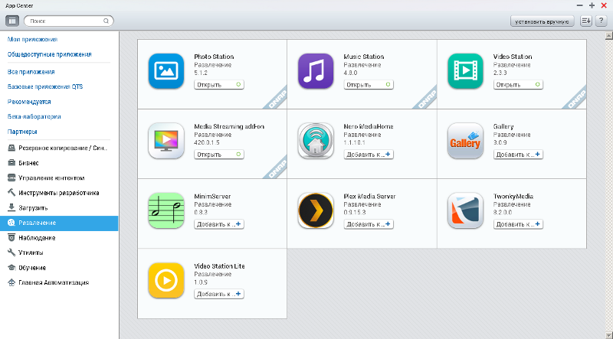Image resolution: width=613 pixels, height=339 pixels.
Task: Click the Инструменты разработчика hammer icon
Action: (x=11, y=193)
